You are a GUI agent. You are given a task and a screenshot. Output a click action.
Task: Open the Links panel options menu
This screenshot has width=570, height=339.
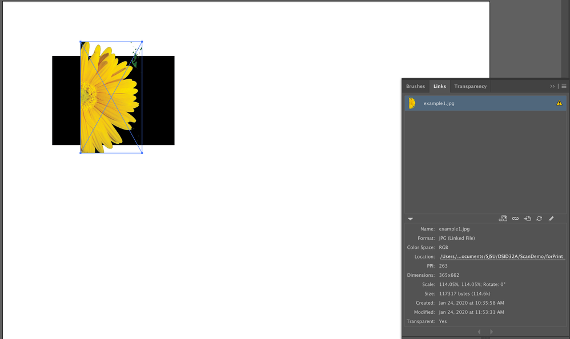click(564, 86)
